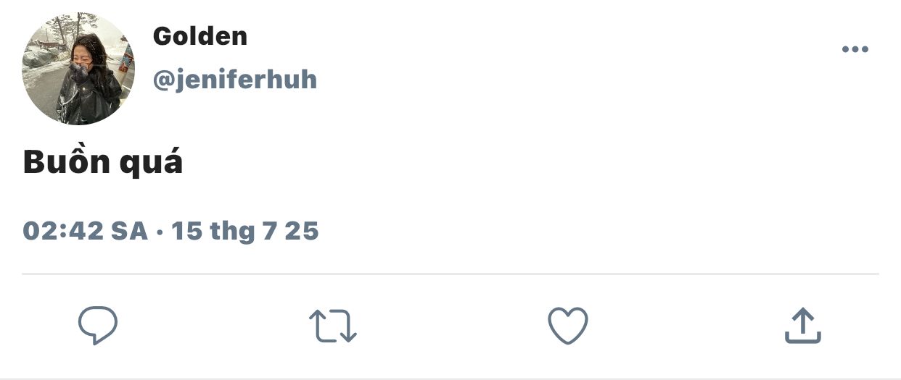The image size is (901, 380).
Task: Expand tweet options via the ellipsis
Action: (x=855, y=49)
